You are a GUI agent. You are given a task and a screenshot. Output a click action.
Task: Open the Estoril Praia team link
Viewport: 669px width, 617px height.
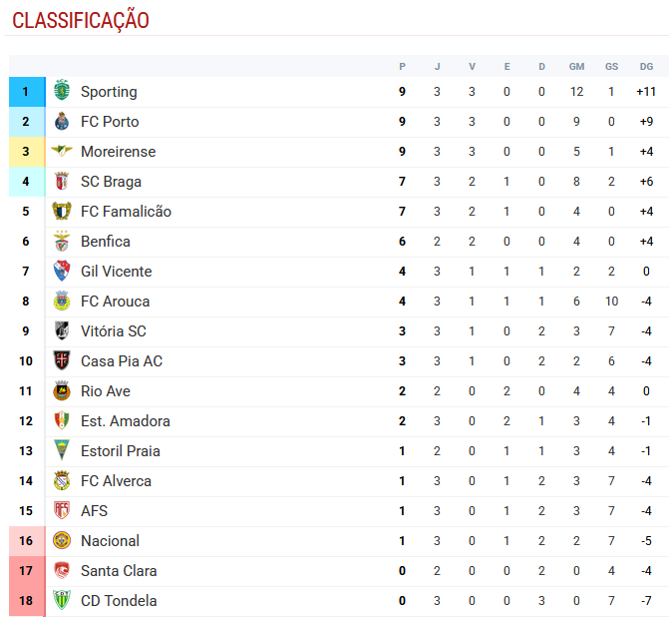click(121, 451)
